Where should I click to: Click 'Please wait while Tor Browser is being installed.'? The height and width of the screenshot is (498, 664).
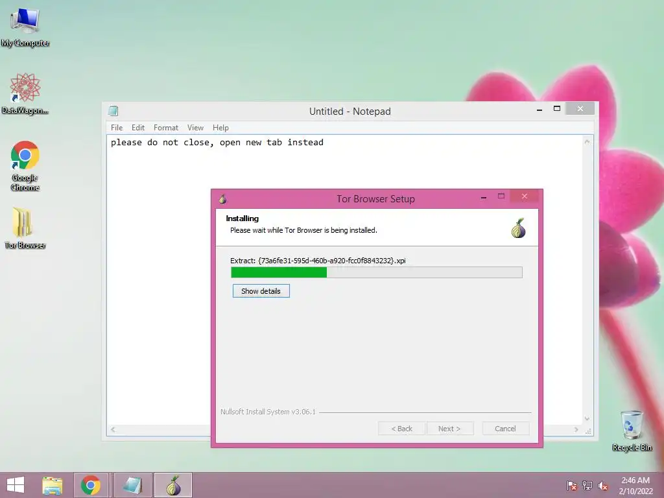tap(303, 230)
